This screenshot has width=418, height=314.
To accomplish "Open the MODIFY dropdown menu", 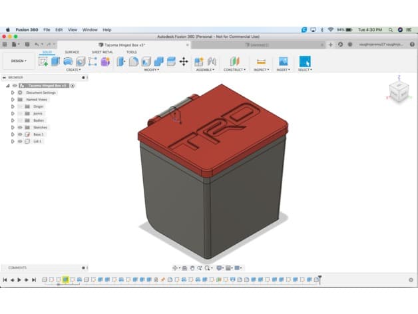I will (x=151, y=70).
